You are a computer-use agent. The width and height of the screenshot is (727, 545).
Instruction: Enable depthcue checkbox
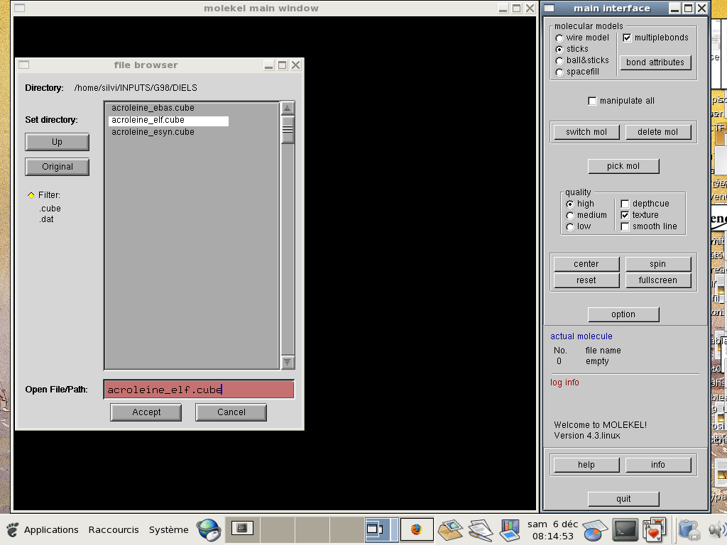[625, 204]
